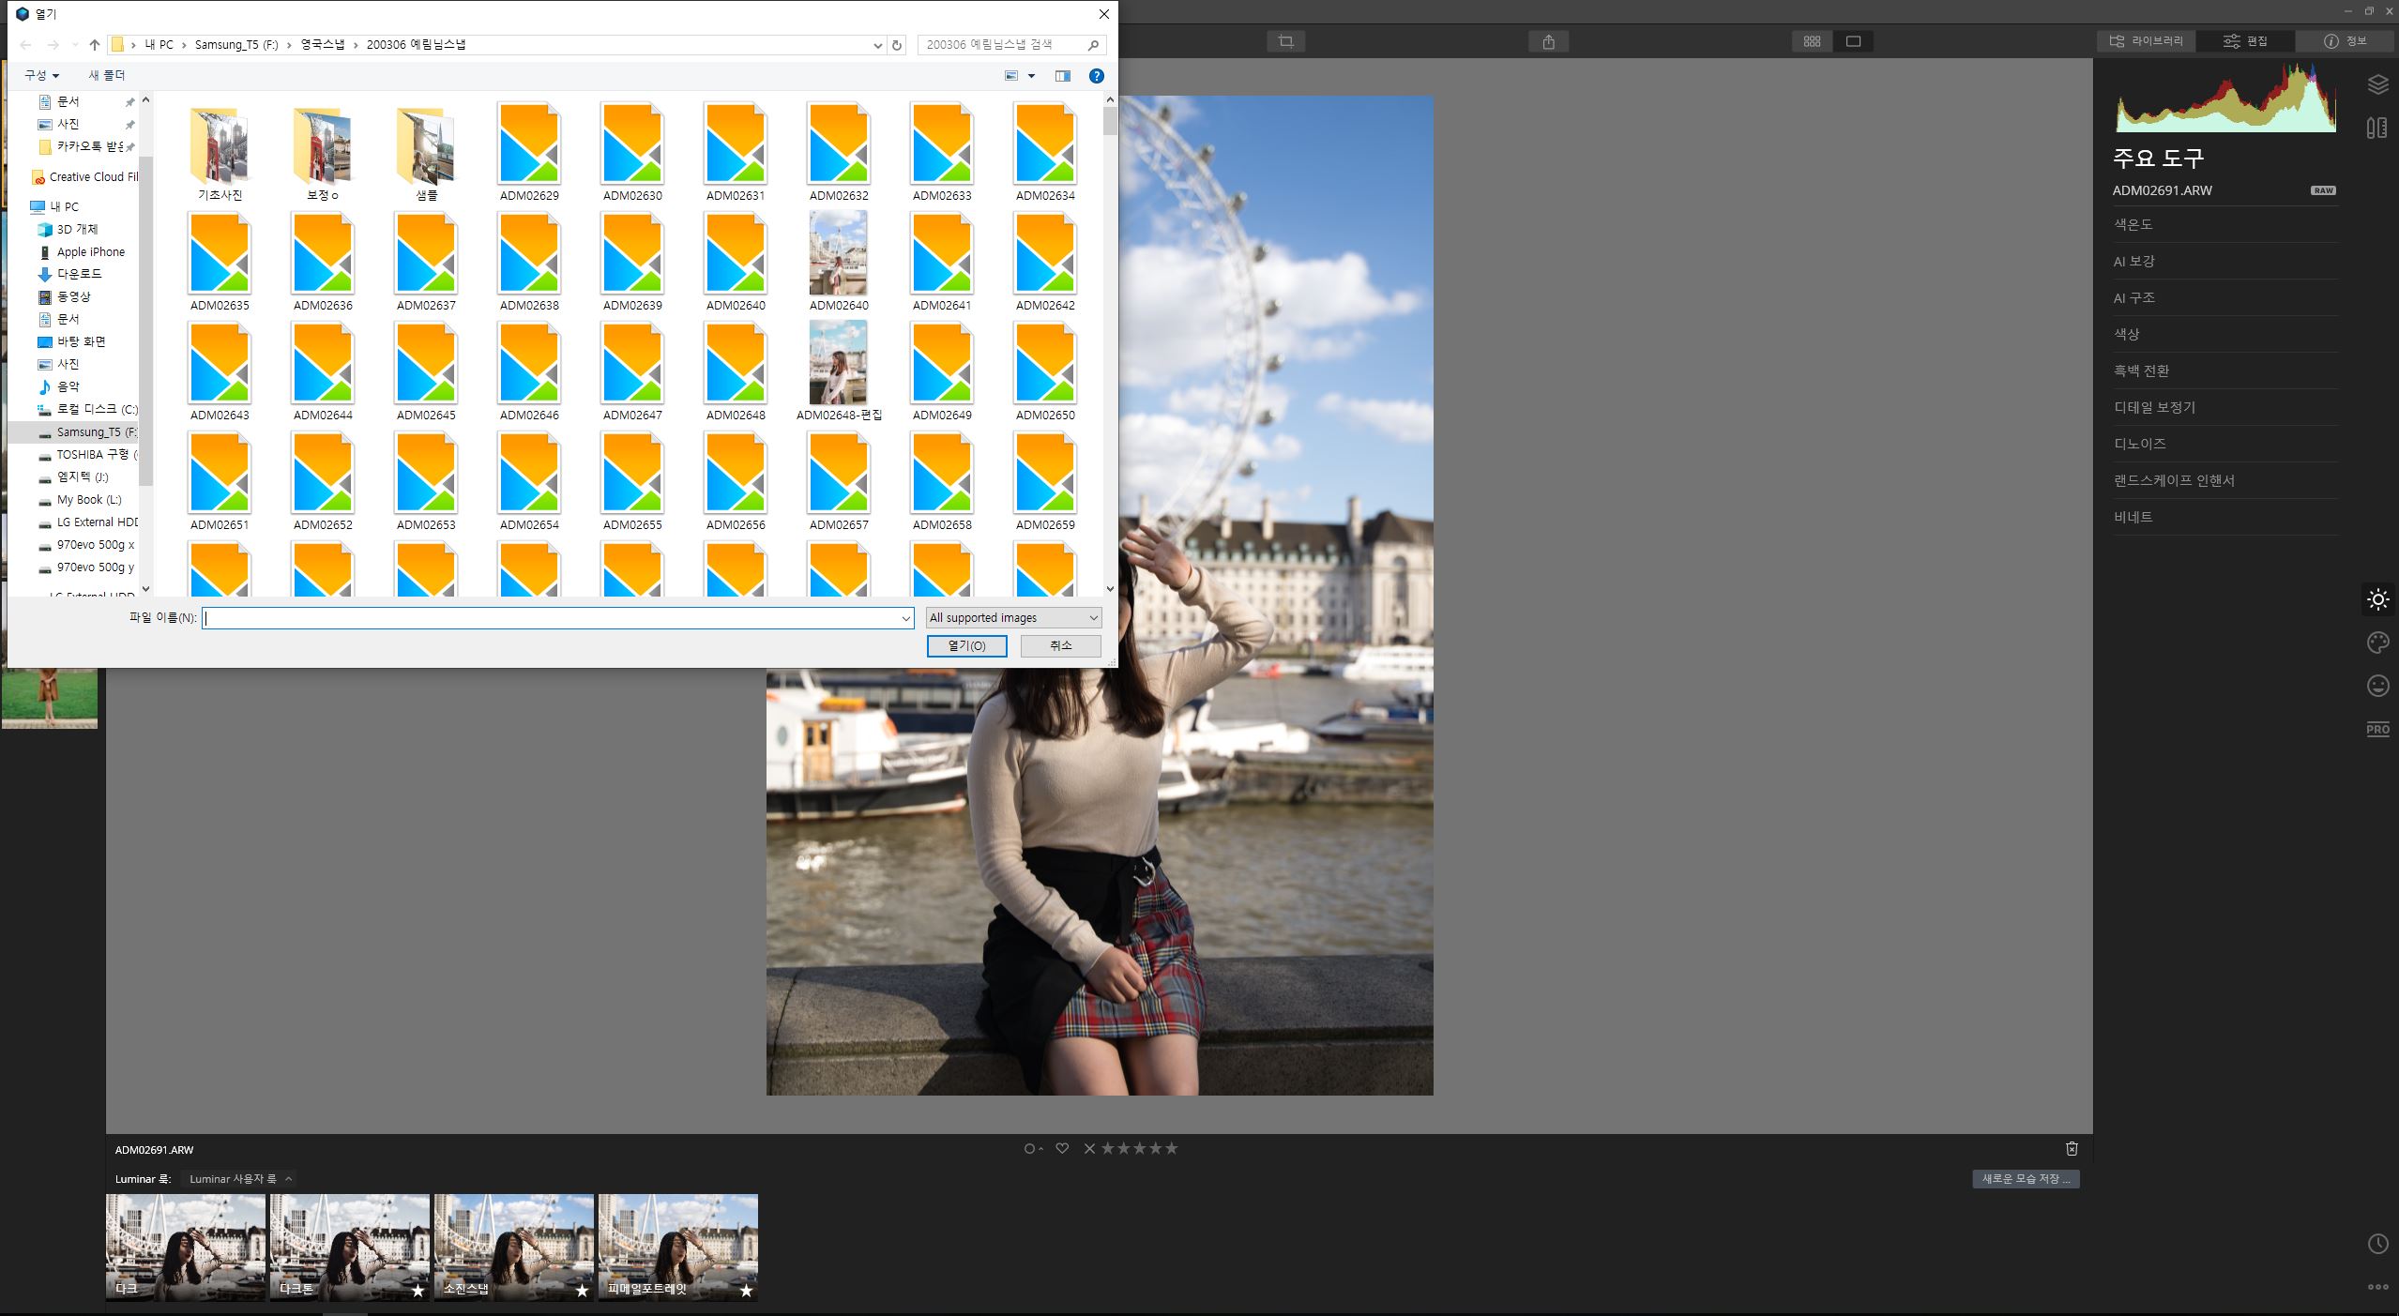Click 새로운 모습 저장 button
This screenshot has width=2399, height=1316.
pos(2026,1179)
